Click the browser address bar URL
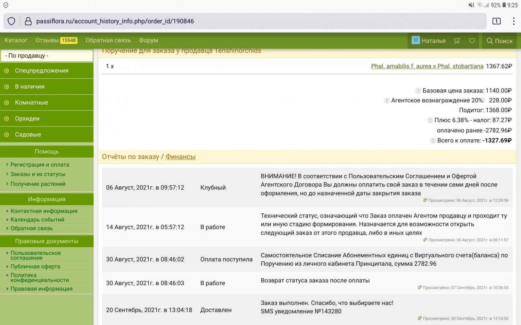 click(115, 21)
